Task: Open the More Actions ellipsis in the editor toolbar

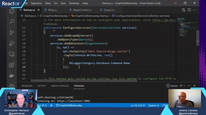Action: [x=194, y=10]
